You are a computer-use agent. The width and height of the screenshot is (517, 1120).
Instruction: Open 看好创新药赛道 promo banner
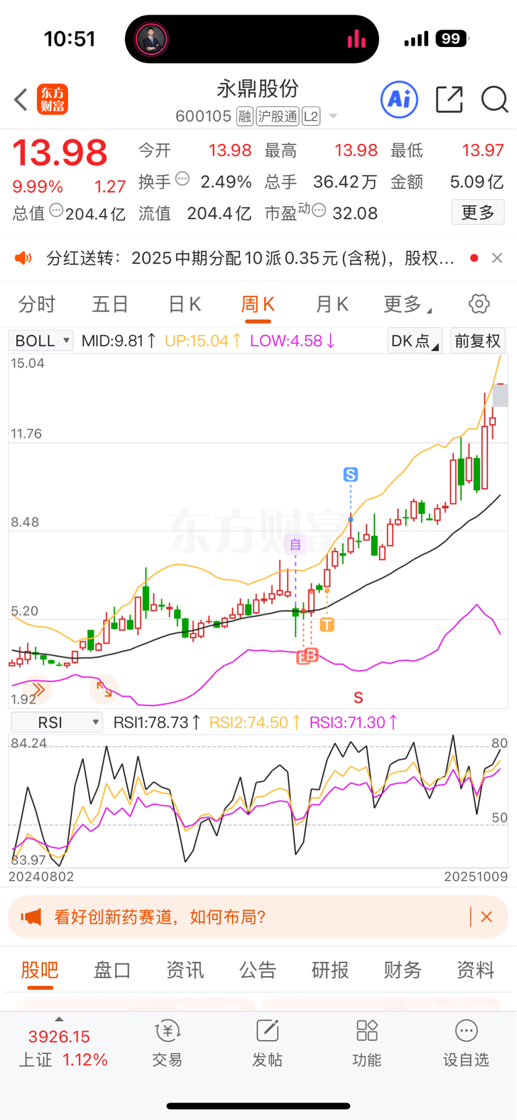coord(258,917)
